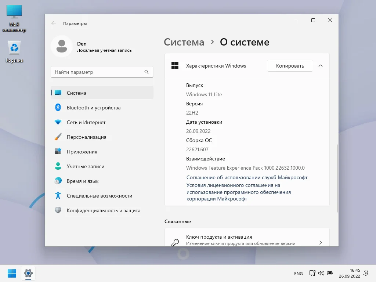
Task: Click the Конфиденциальность shield icon
Action: pos(58,210)
